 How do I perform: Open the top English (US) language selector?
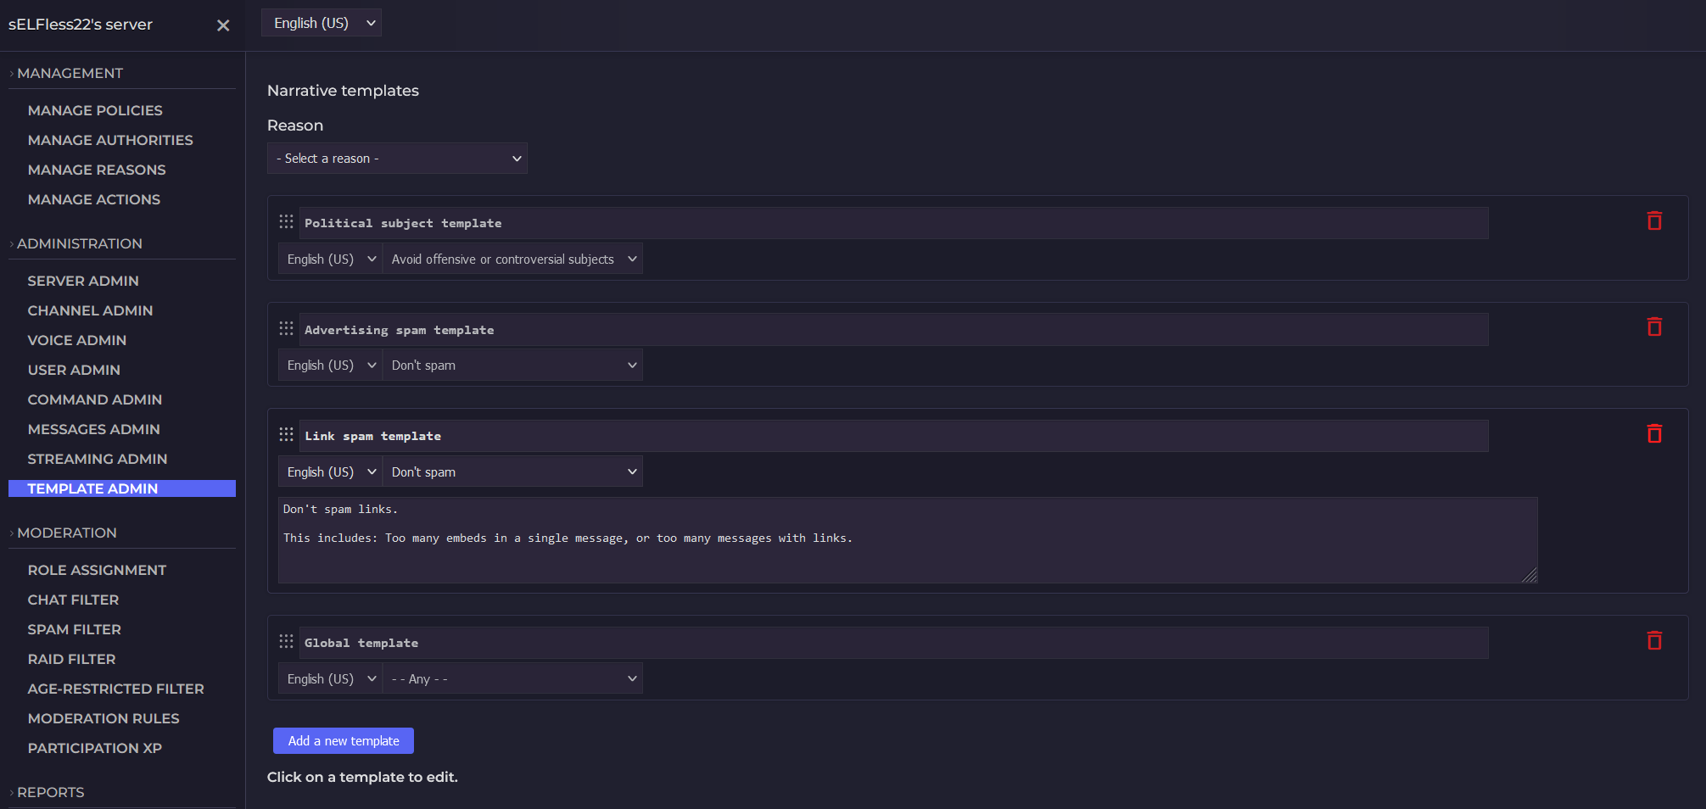[321, 22]
